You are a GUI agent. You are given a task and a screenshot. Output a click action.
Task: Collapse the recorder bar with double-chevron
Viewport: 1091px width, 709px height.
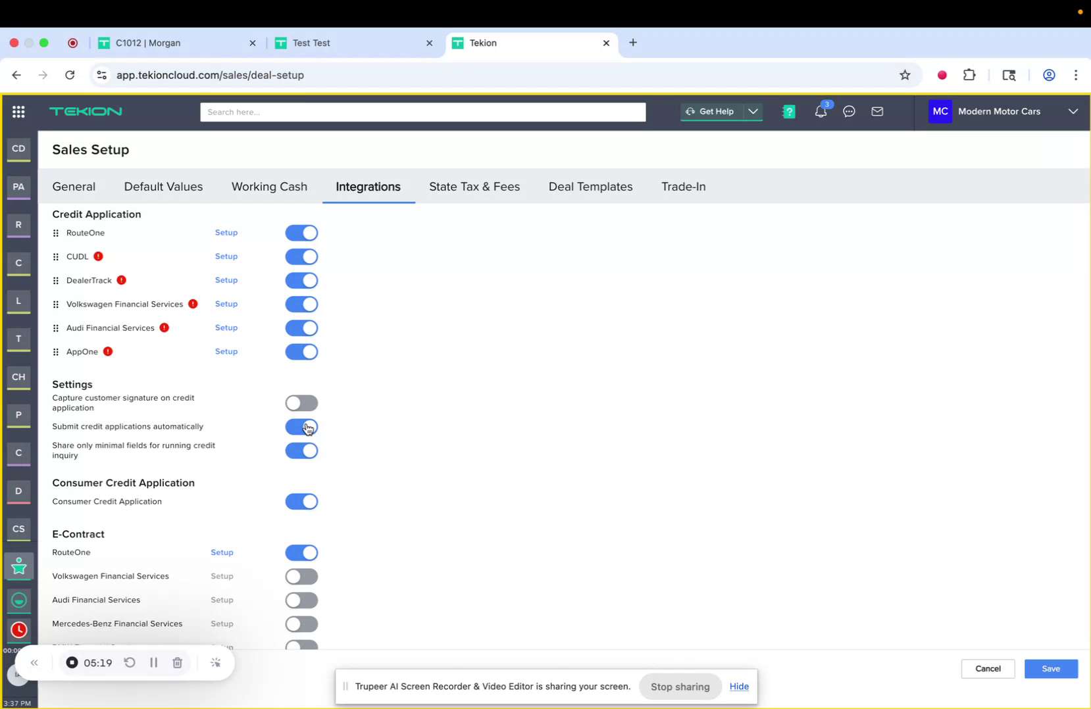coord(34,662)
